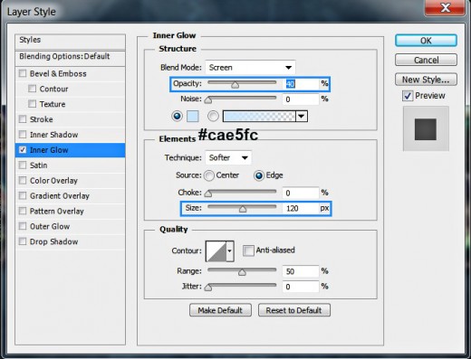
Task: Click the Range slider handle
Action: pyautogui.click(x=242, y=272)
